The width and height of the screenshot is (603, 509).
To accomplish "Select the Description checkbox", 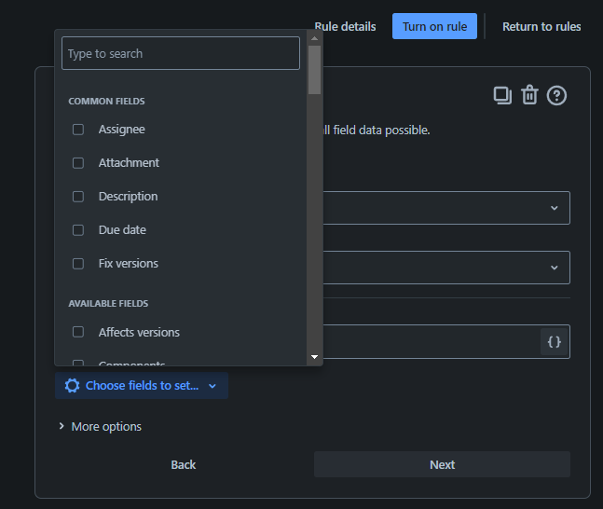I will pos(78,197).
